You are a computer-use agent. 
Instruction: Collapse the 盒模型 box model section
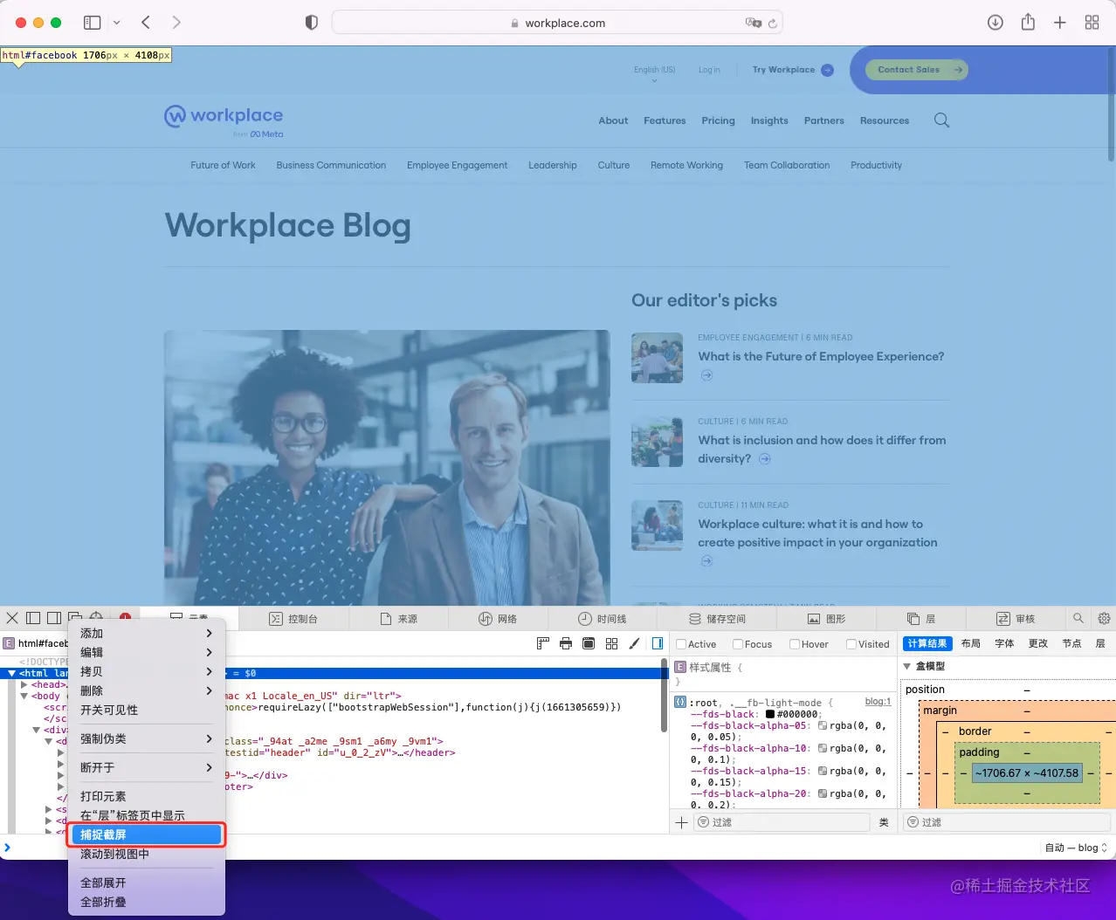(907, 666)
